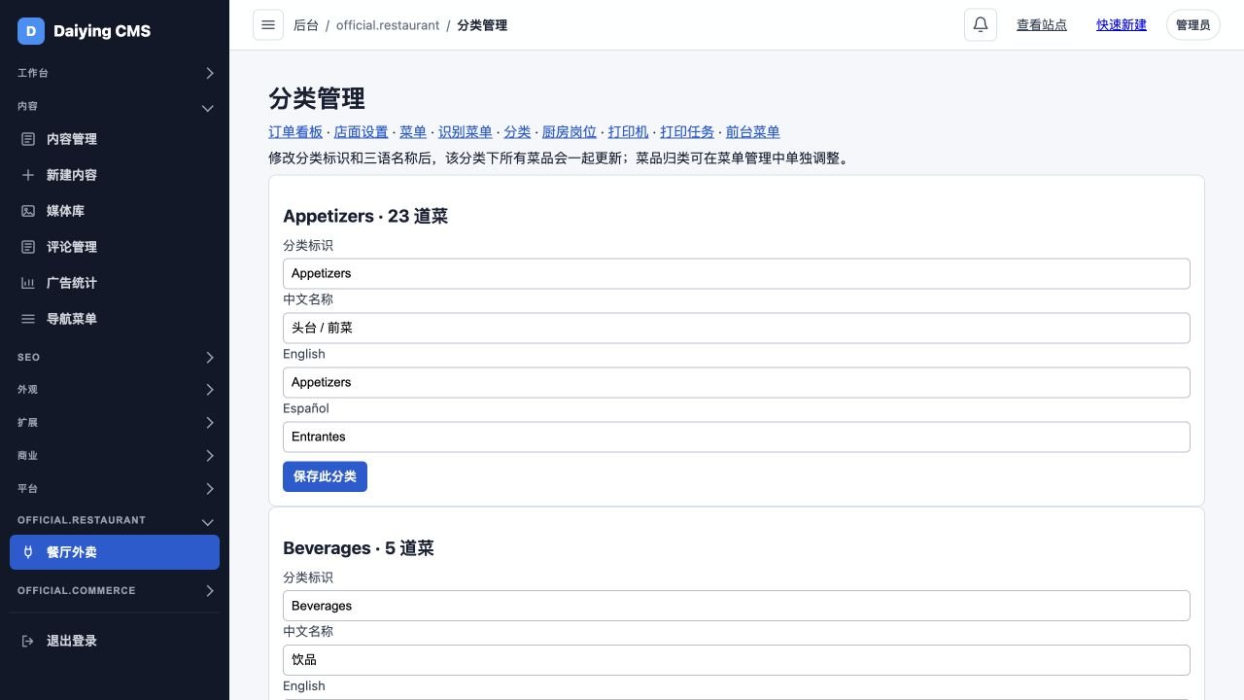Open 订单看板 tab link
Screen dimensions: 1244x700
pos(295,132)
